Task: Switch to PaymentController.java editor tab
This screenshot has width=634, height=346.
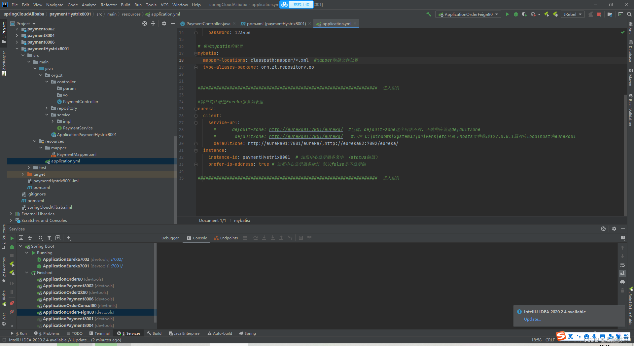Action: tap(208, 24)
